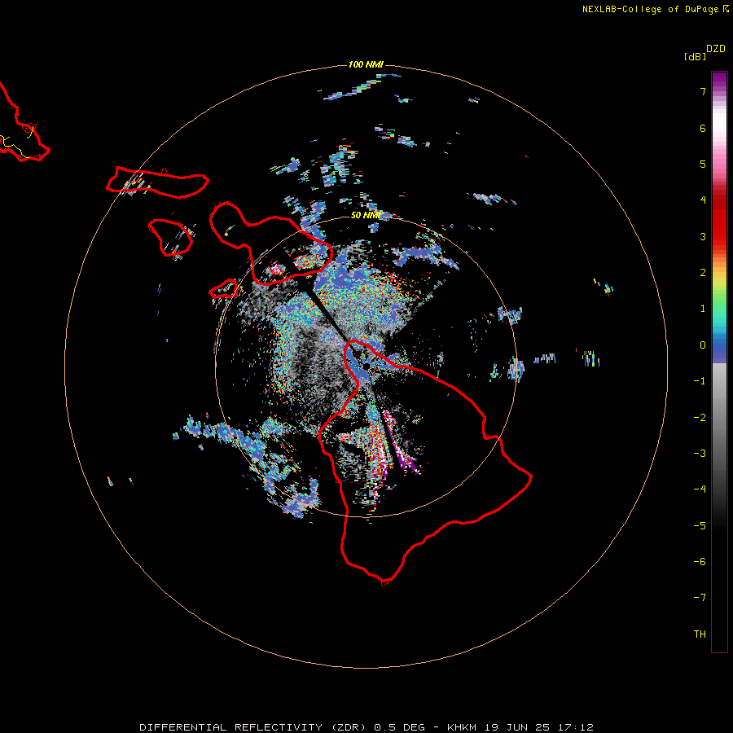Image resolution: width=733 pixels, height=733 pixels.
Task: Click the 4 value on color scale
Action: (x=703, y=200)
